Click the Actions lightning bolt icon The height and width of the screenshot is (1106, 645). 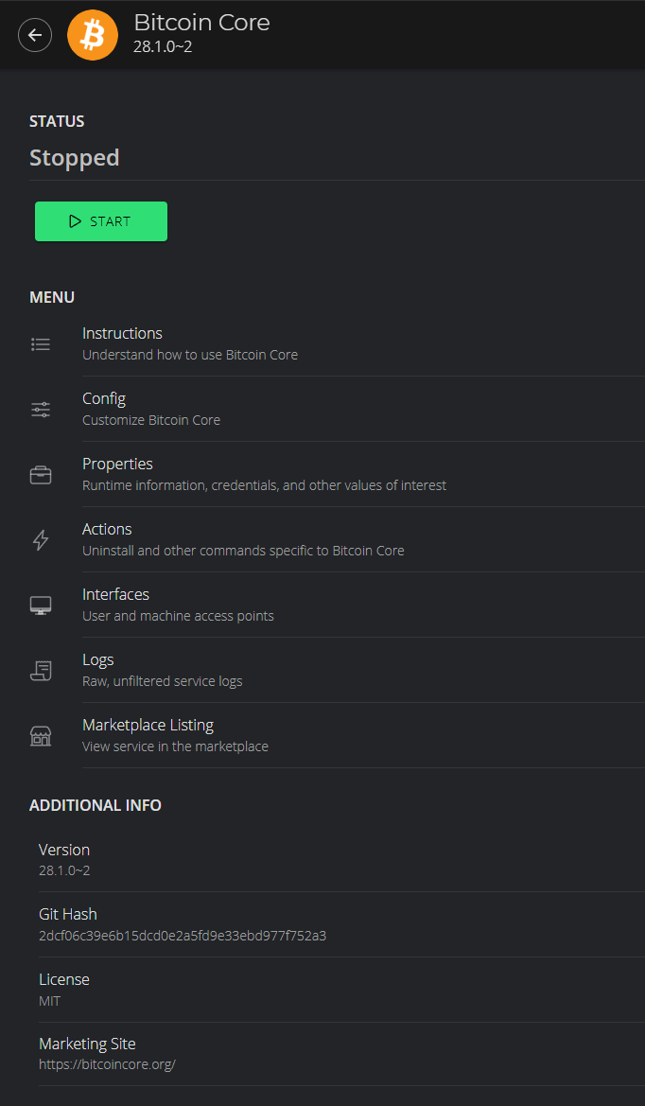pos(41,540)
